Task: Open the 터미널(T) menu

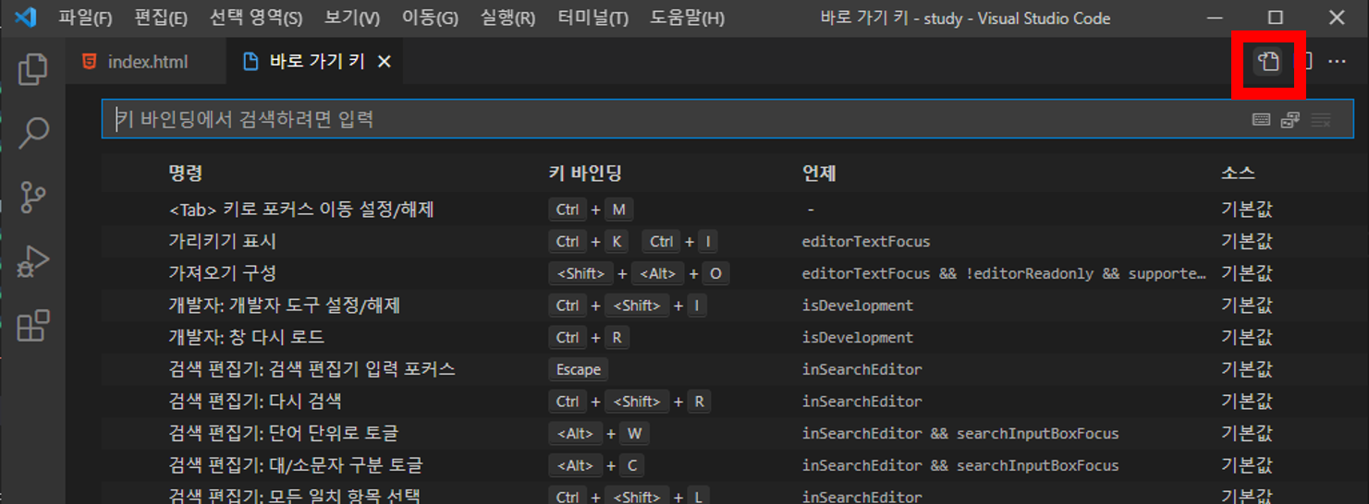Action: [x=593, y=18]
